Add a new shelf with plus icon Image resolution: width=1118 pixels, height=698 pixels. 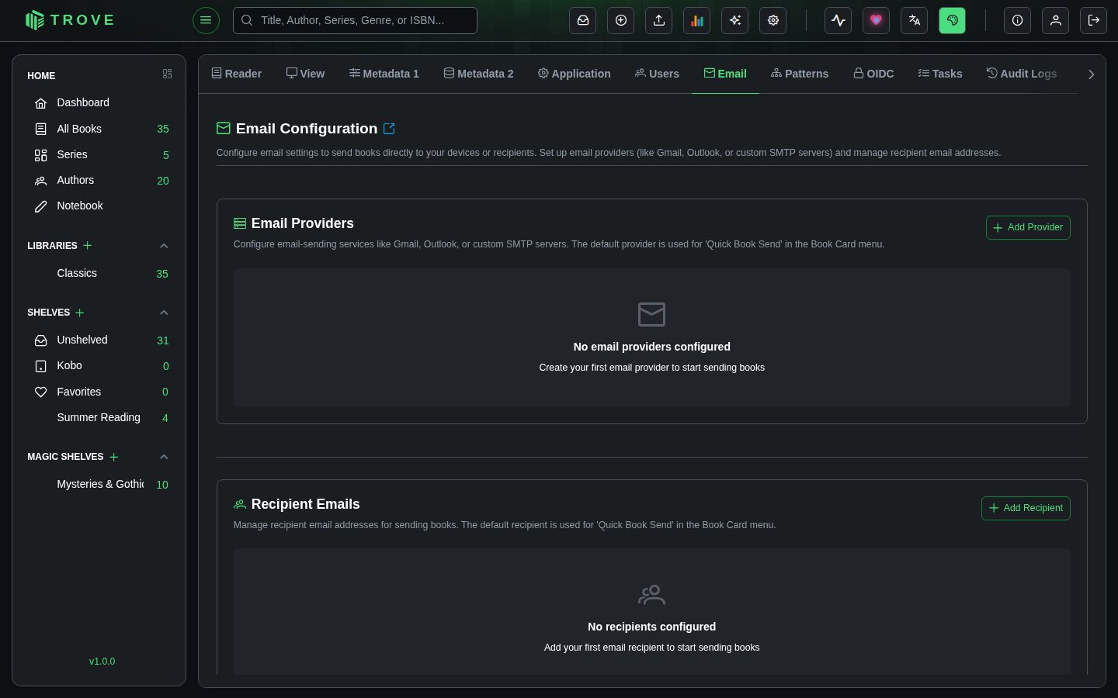[x=80, y=313]
